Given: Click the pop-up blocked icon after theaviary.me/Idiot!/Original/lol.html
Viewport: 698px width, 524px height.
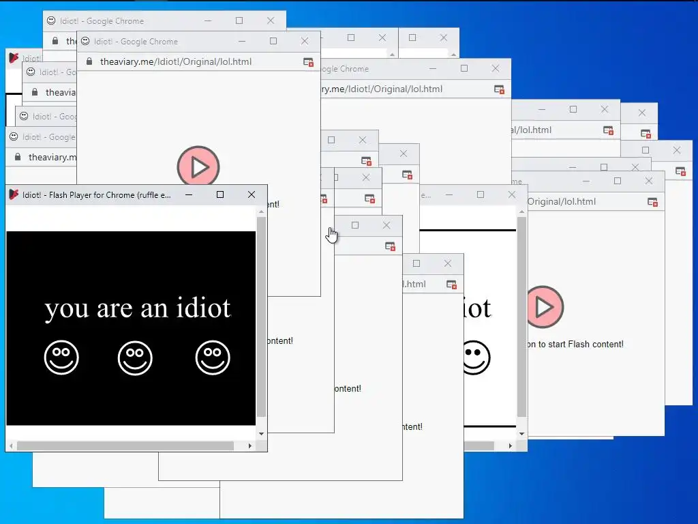Looking at the screenshot, I should pyautogui.click(x=309, y=62).
